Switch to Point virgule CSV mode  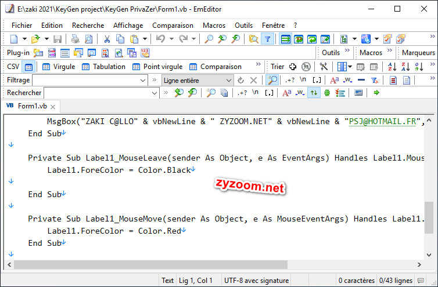[157, 67]
